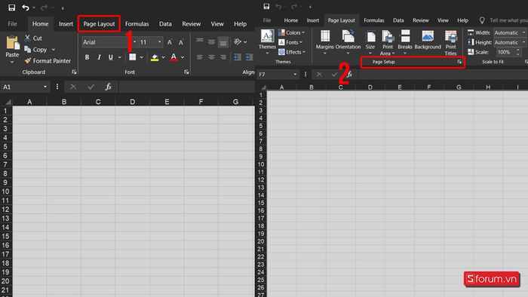Apply the yellow Fill Color
Image resolution: width=528 pixels, height=297 pixels.
pyautogui.click(x=155, y=57)
